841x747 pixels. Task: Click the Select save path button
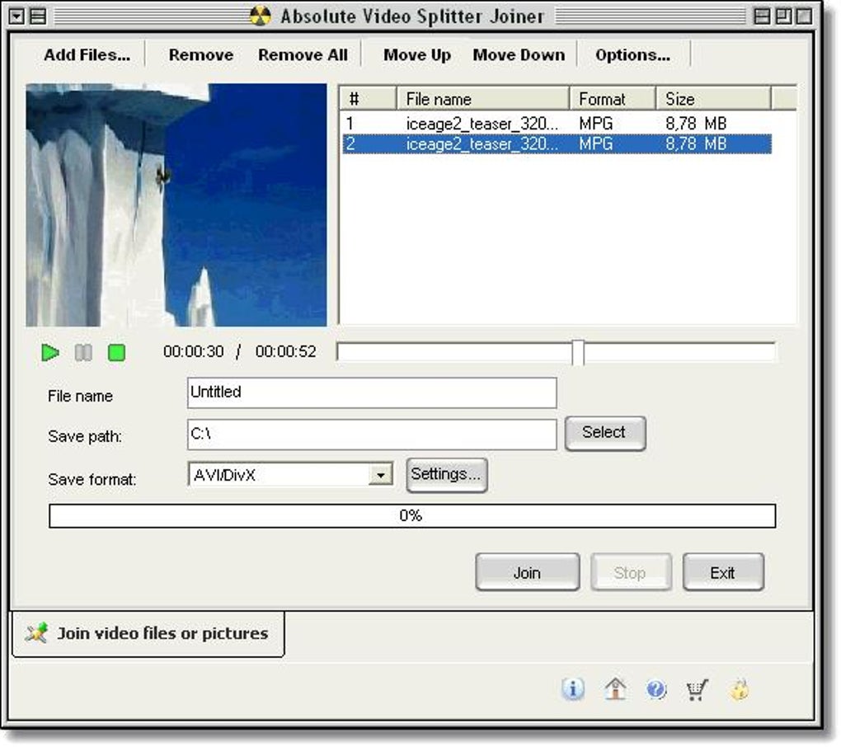[x=605, y=434]
